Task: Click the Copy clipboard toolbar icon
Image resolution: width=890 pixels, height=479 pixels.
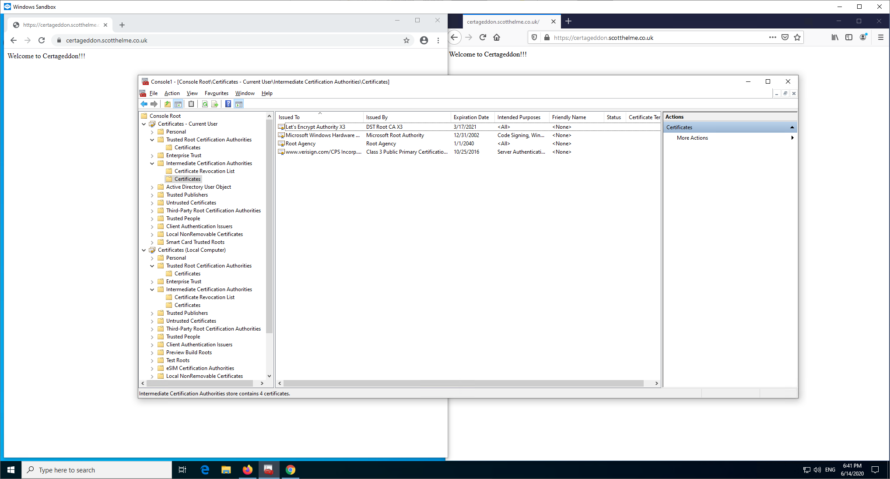Action: point(191,104)
